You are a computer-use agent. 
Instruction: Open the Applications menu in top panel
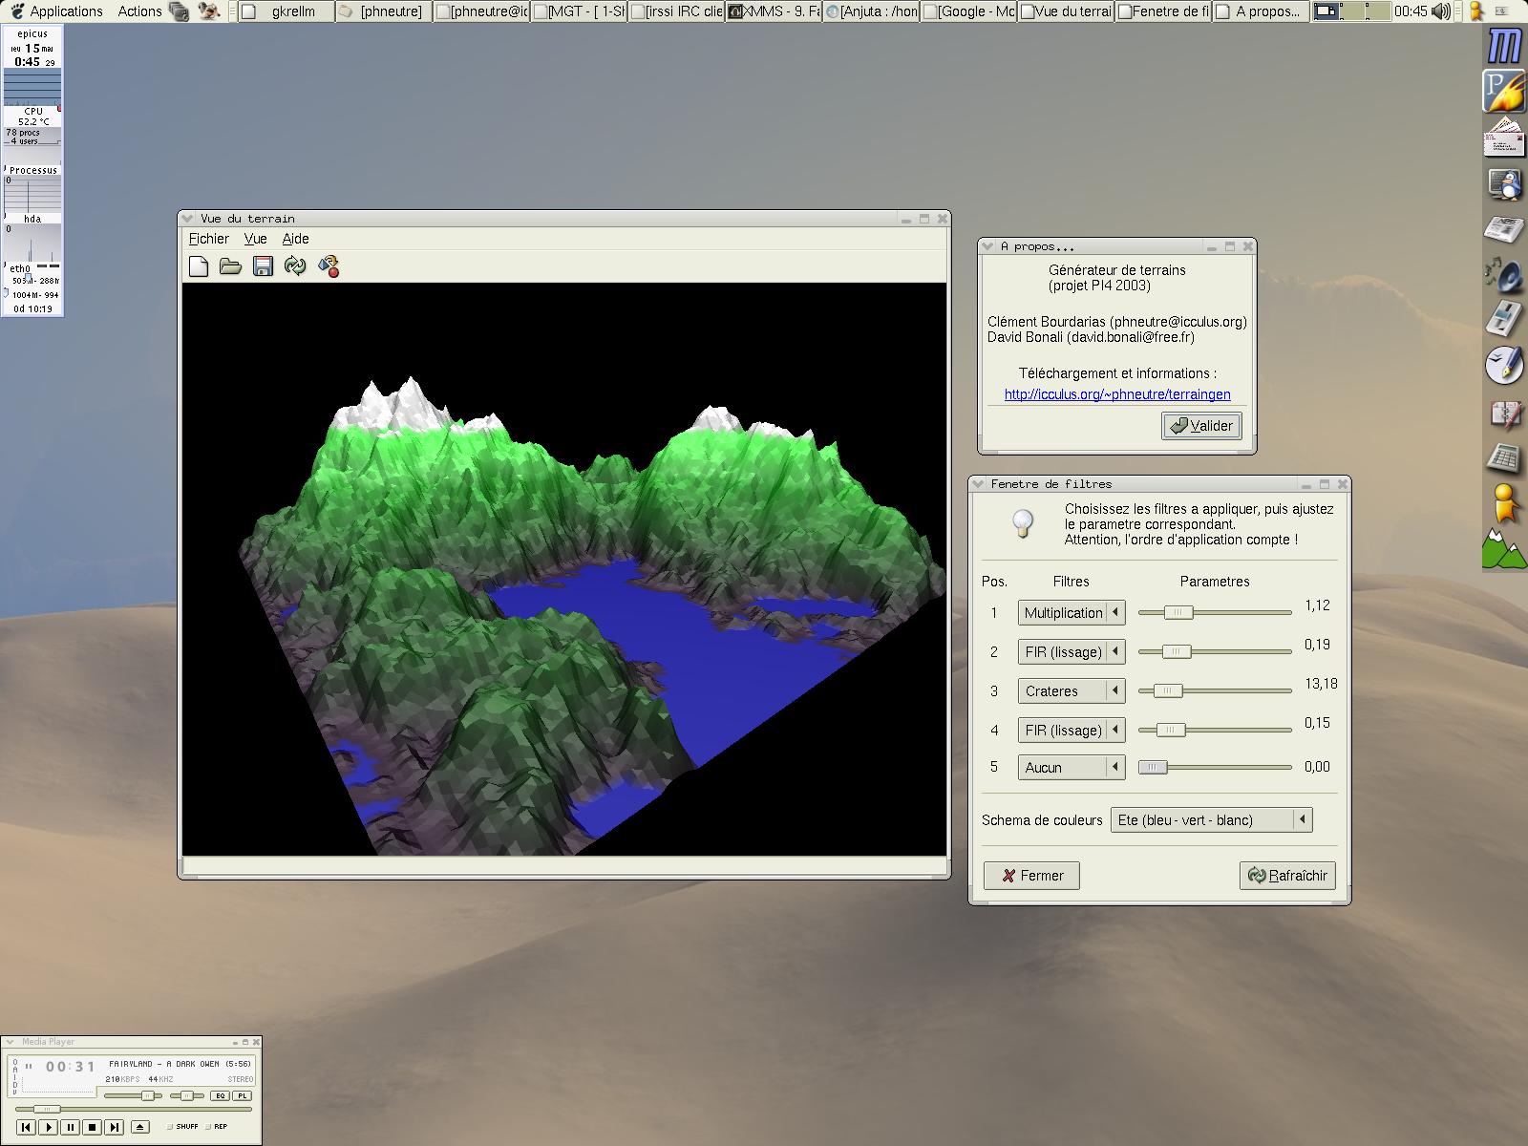pyautogui.click(x=66, y=11)
